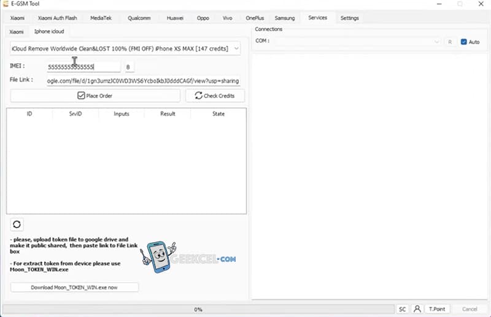Switch to the Samsung tab
The width and height of the screenshot is (491, 317).
pos(285,18)
